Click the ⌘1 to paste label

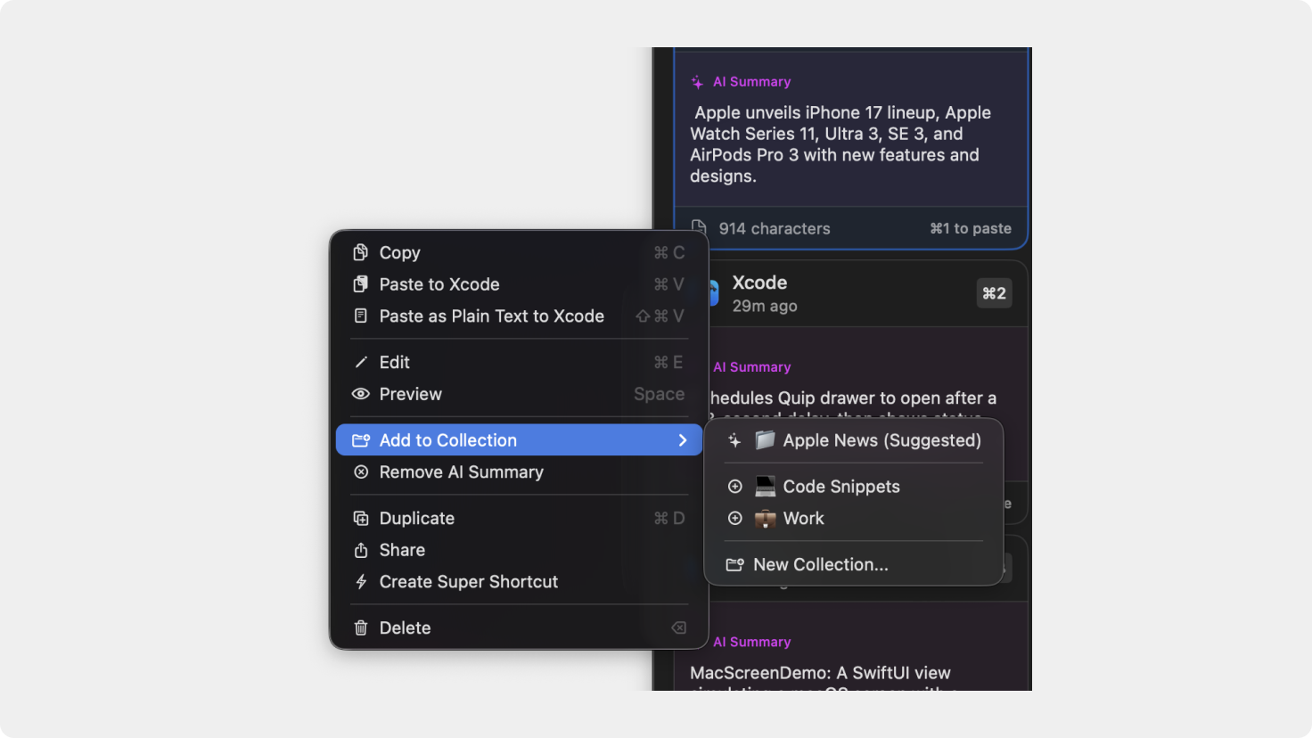pos(971,228)
